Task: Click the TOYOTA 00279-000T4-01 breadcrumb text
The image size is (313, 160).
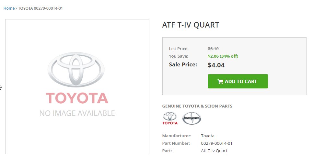Action: tap(40, 8)
